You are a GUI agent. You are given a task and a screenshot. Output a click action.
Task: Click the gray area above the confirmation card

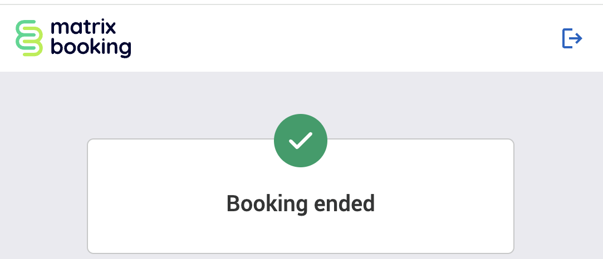click(167, 106)
